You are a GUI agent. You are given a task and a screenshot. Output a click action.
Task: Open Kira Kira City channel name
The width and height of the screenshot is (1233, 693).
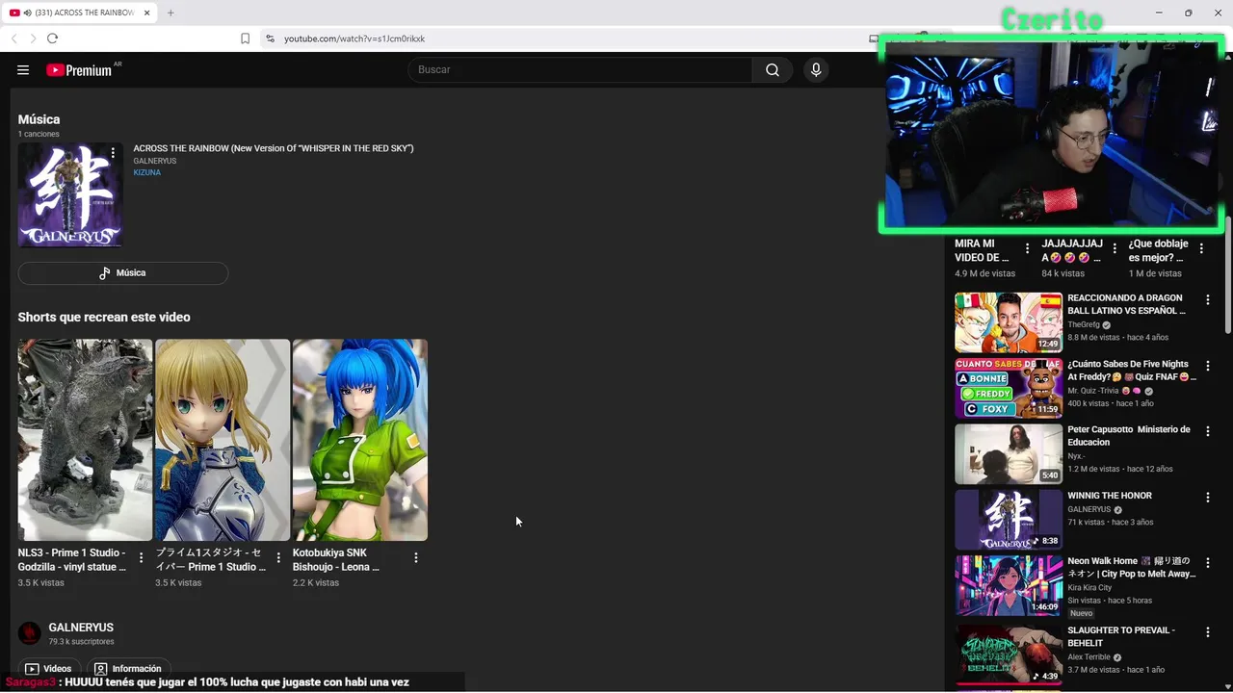1089,588
